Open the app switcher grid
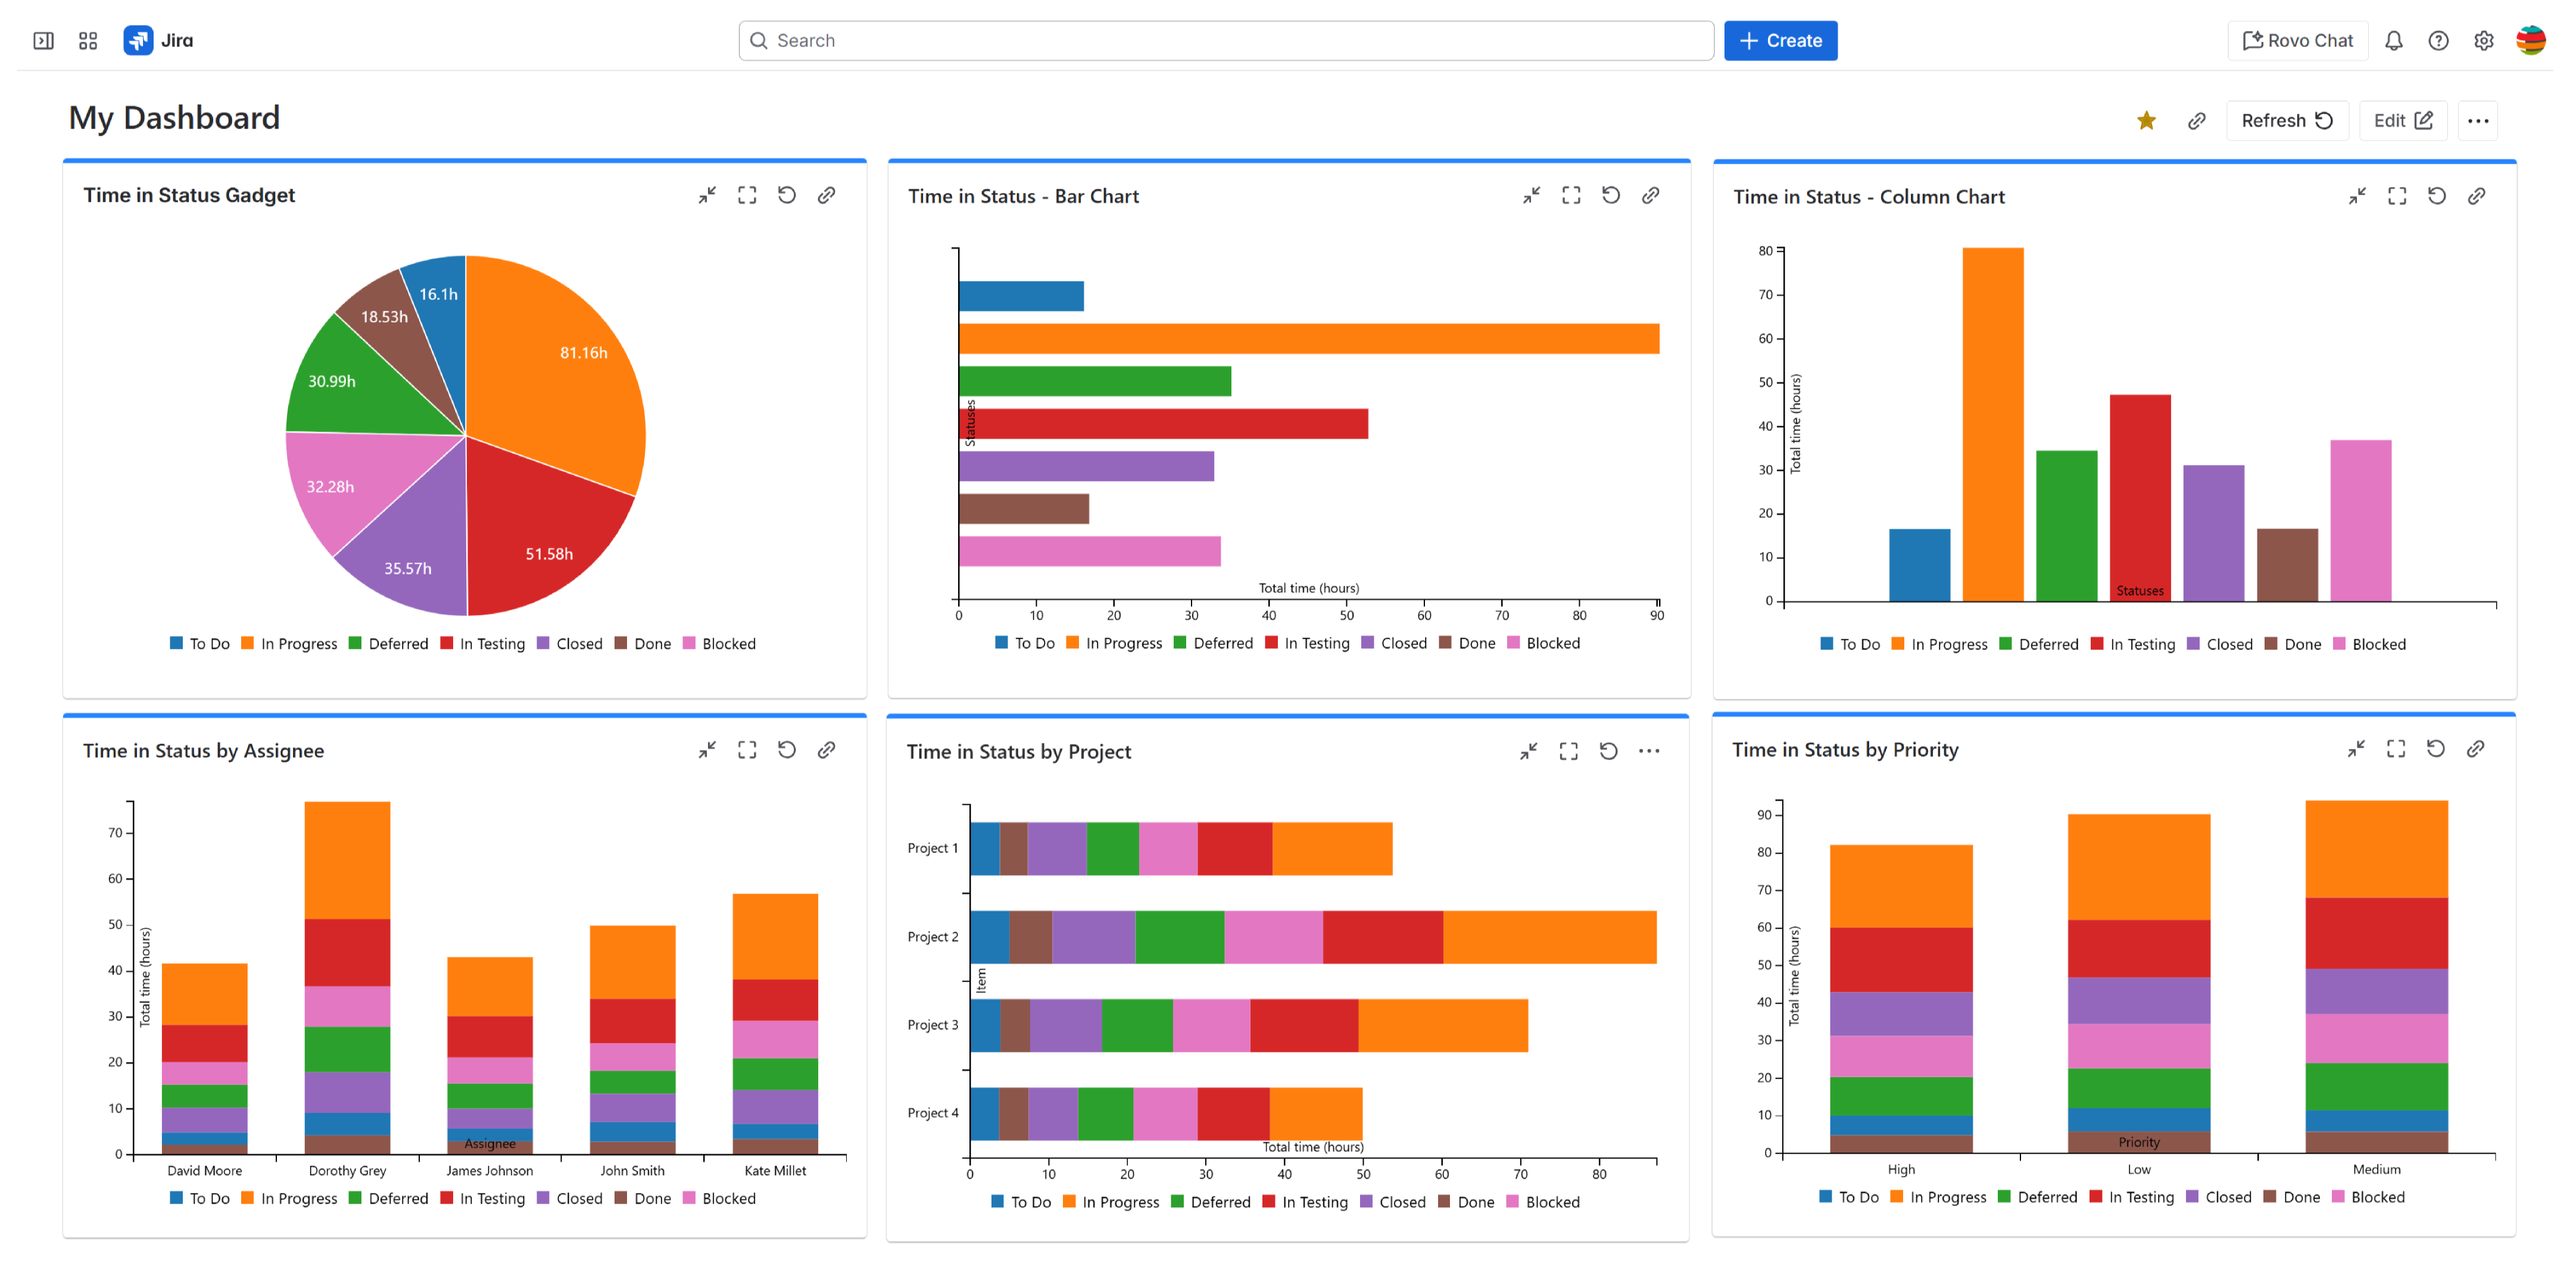Viewport: 2576px width, 1284px height. pos(87,40)
